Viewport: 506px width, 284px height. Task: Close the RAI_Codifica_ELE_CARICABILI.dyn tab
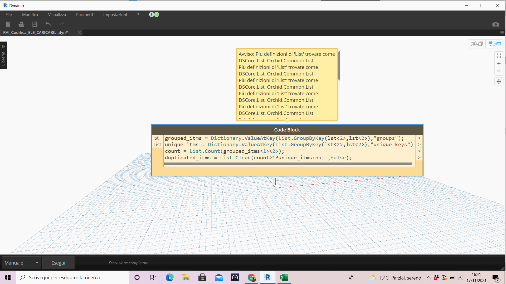click(x=79, y=33)
